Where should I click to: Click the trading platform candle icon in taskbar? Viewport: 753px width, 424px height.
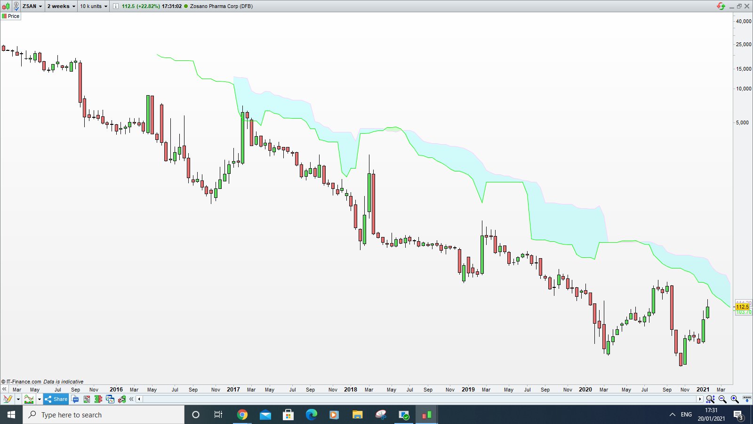point(426,415)
